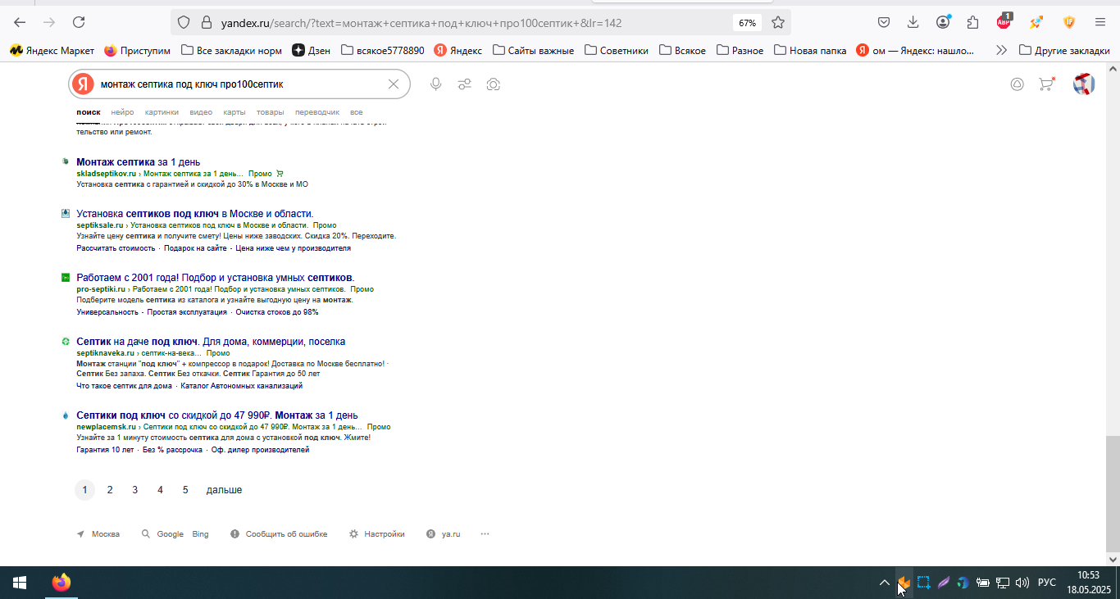Open the result Монтаж септика за 1 день
The height and width of the screenshot is (599, 1120).
point(138,161)
